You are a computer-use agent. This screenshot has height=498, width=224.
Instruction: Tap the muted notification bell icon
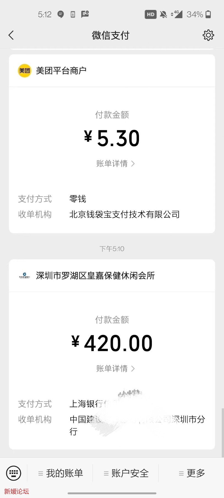point(163,14)
